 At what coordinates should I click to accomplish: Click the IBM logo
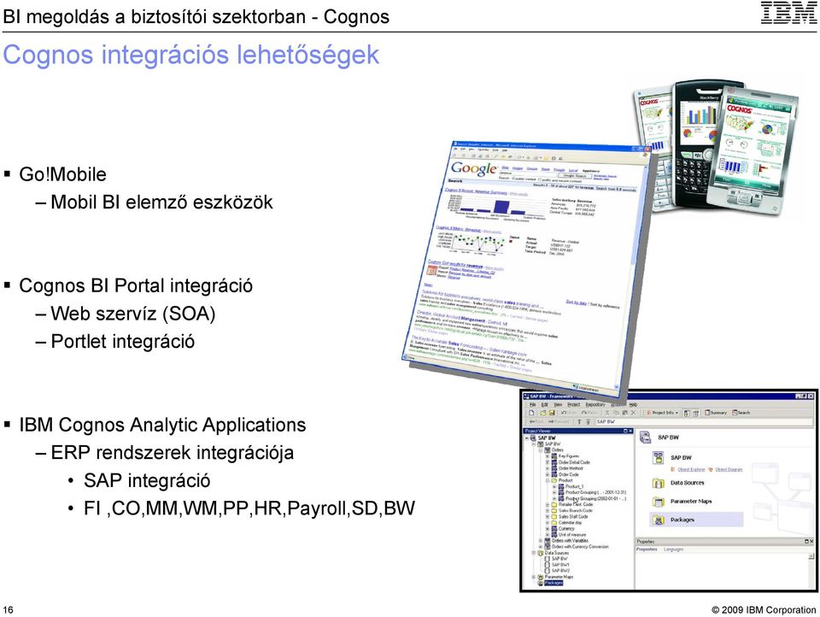[x=788, y=13]
